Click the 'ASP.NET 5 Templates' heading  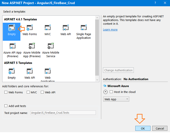pos(18,63)
